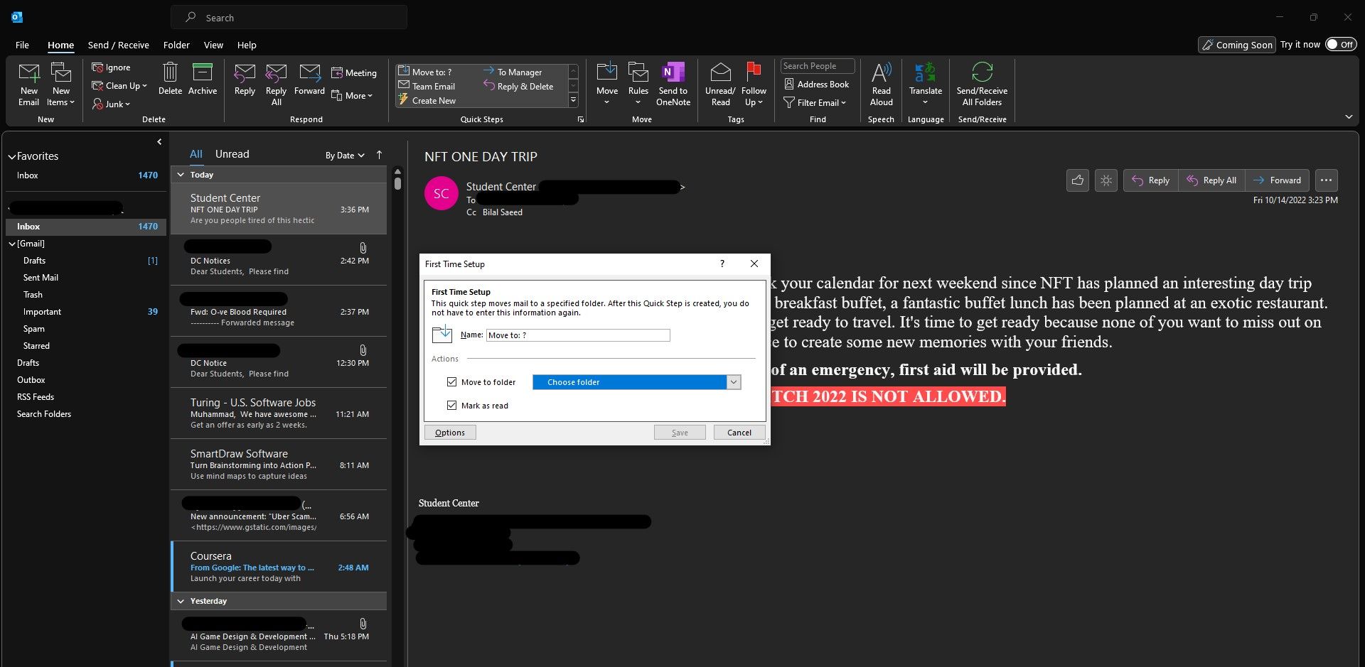Screen dimensions: 1365x667
Task: Open the By Date sorting dropdown
Action: click(344, 155)
